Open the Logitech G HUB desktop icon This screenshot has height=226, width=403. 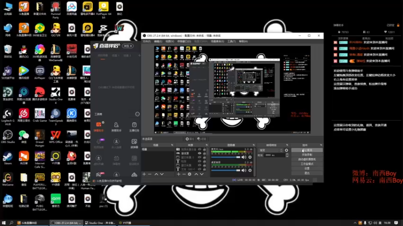[x=8, y=117]
